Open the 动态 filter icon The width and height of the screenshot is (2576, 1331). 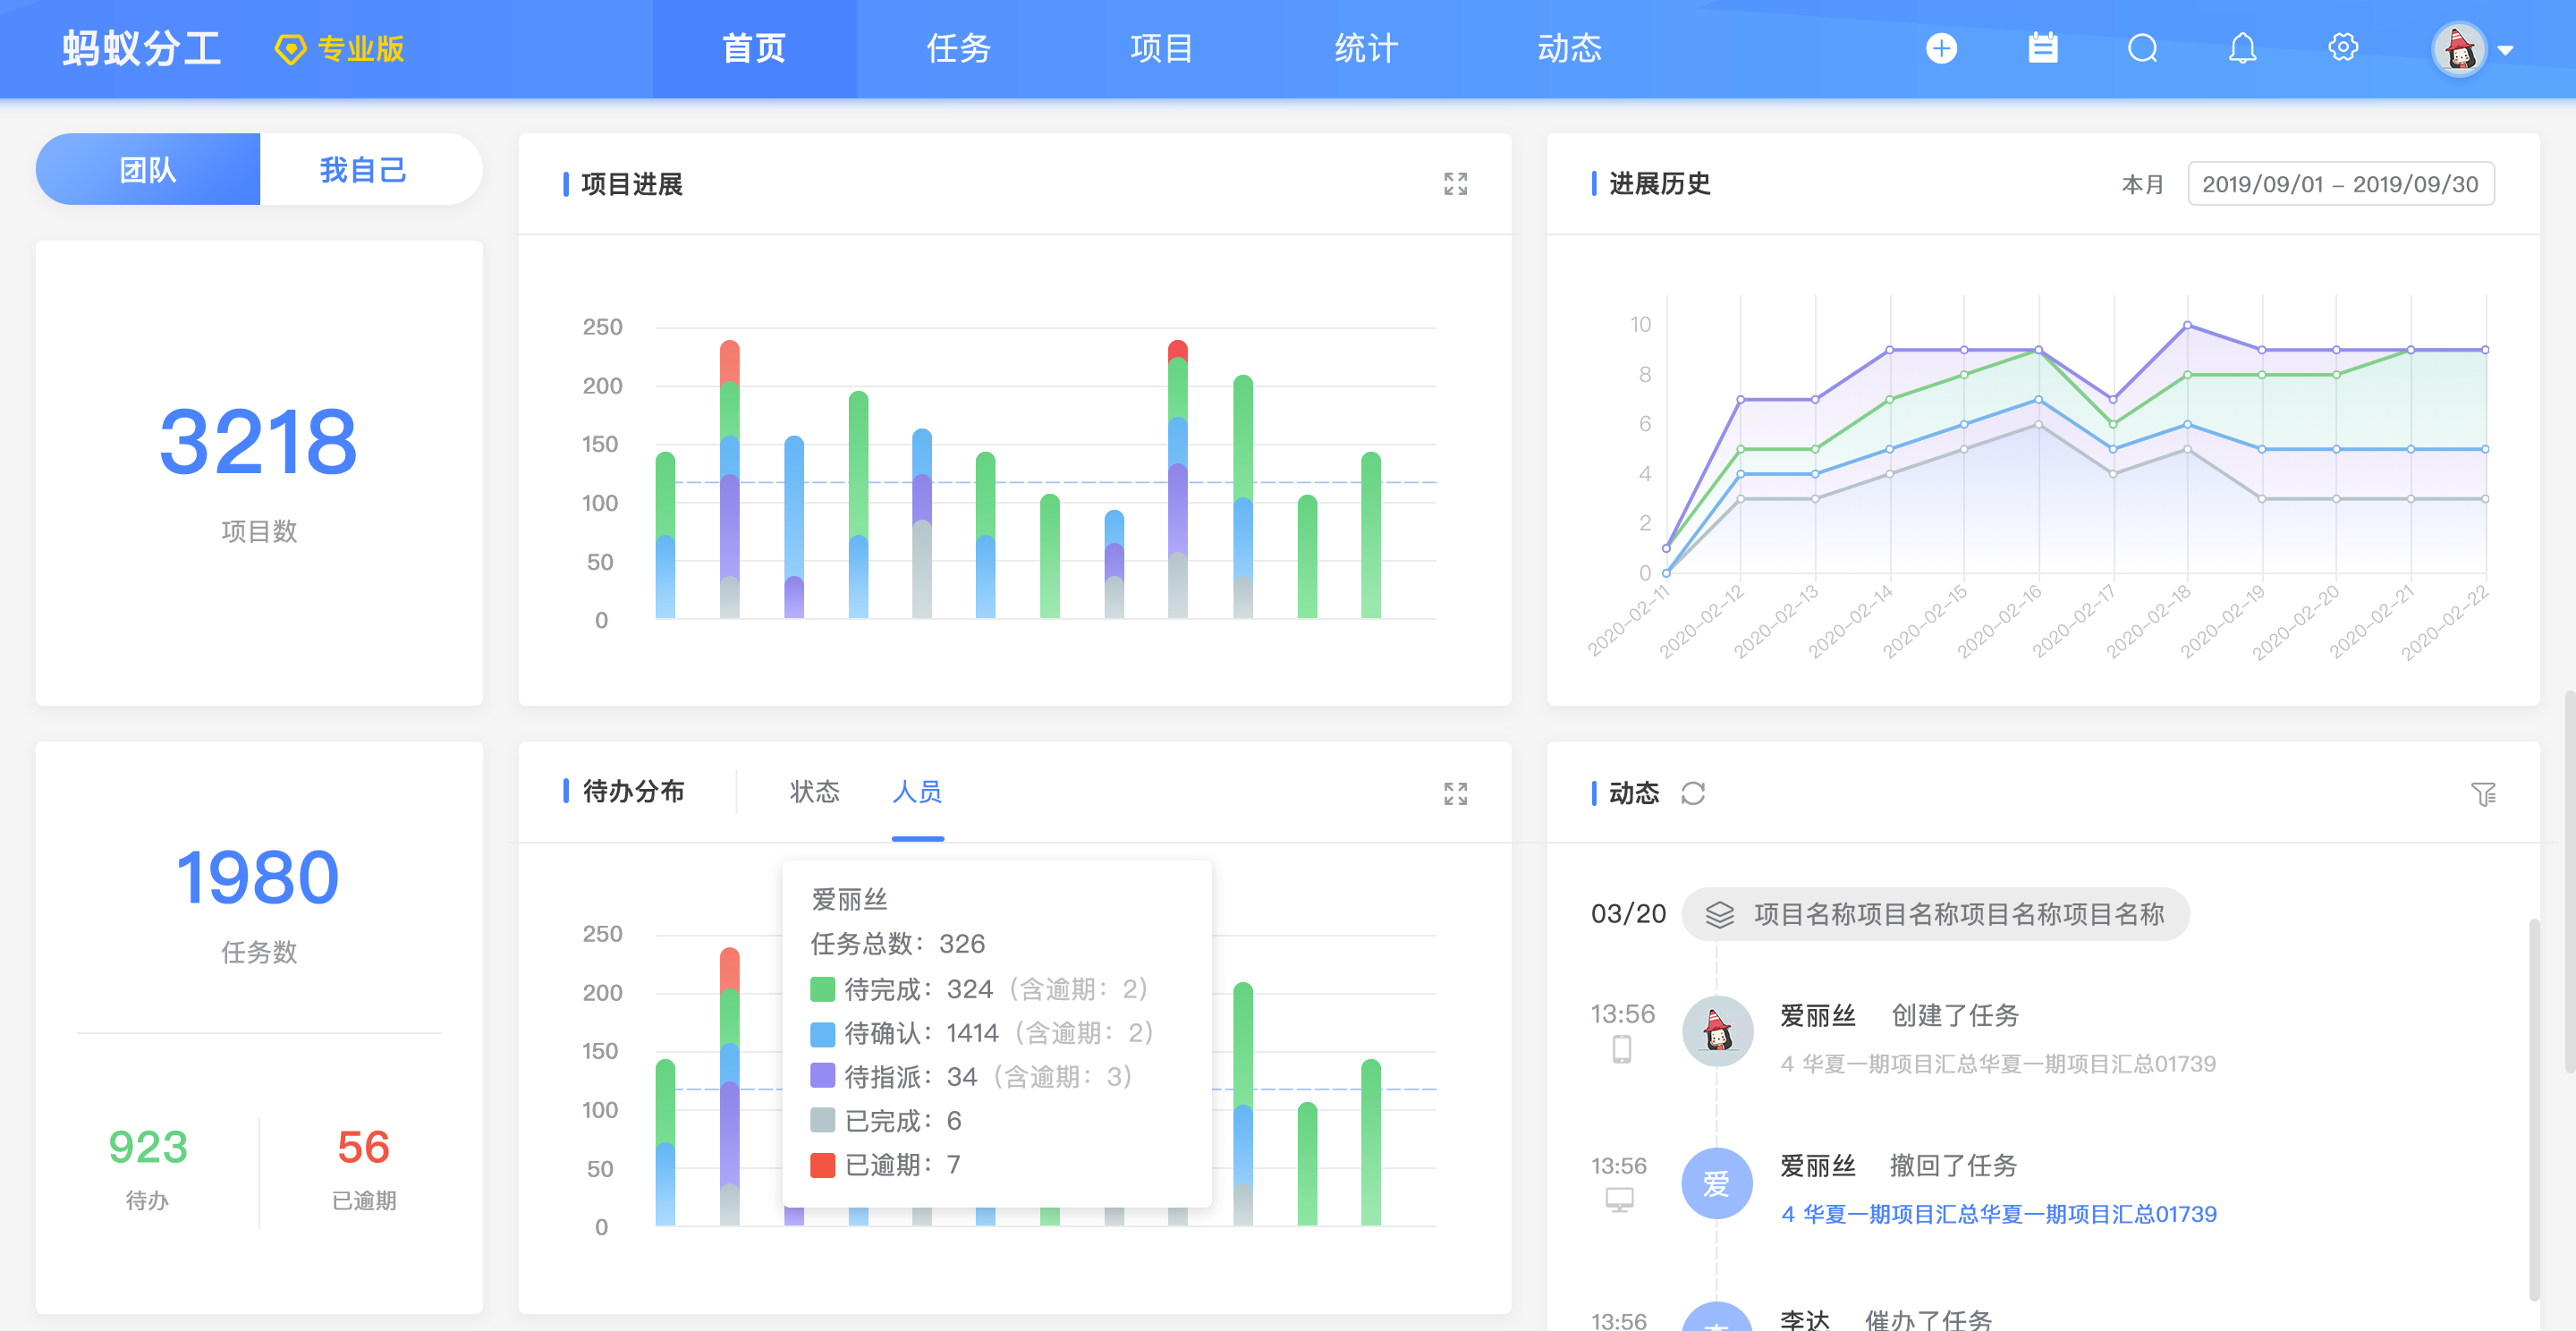[x=2483, y=794]
